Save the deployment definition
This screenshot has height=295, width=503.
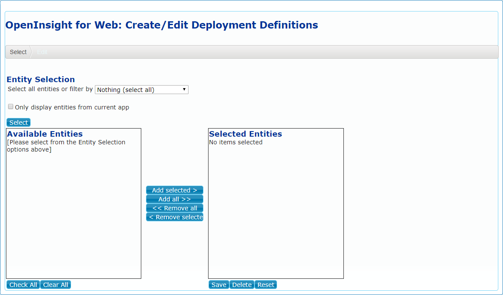tap(219, 285)
